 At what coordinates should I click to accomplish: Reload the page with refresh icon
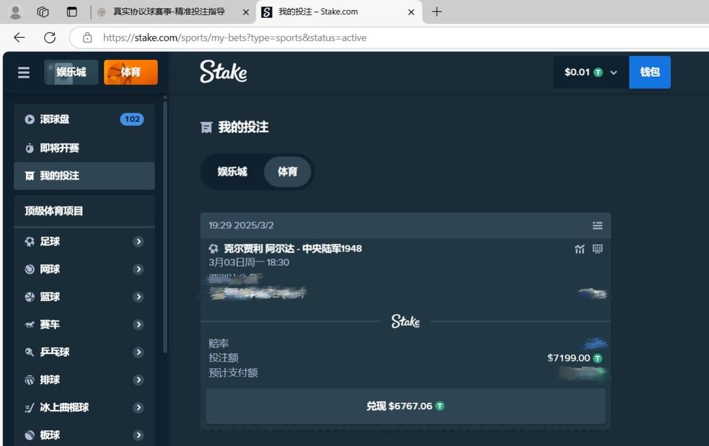[50, 38]
